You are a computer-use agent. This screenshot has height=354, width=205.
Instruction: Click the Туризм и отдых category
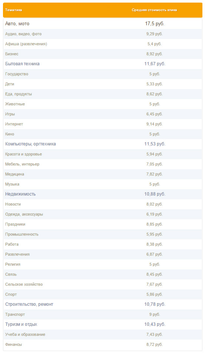click(21, 324)
